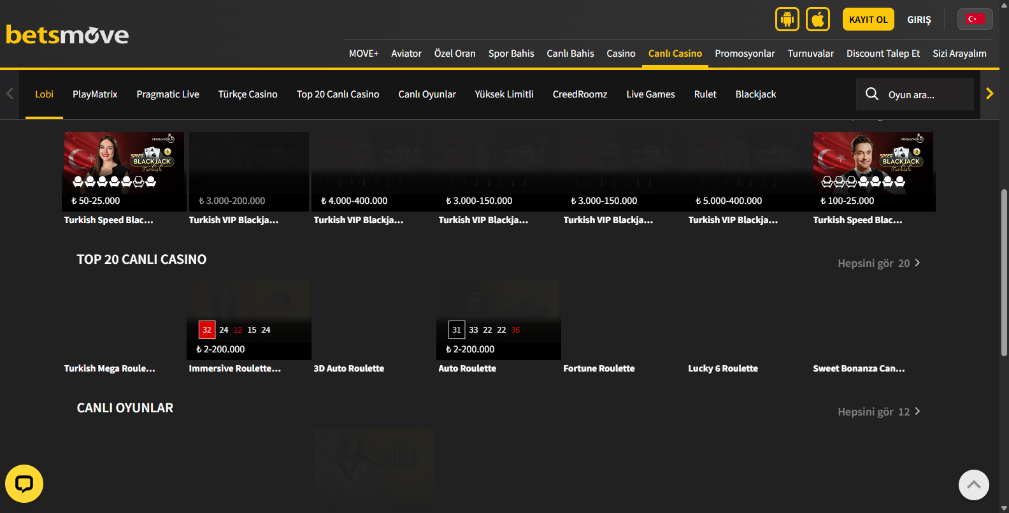Open the Aviator menu item

(406, 54)
